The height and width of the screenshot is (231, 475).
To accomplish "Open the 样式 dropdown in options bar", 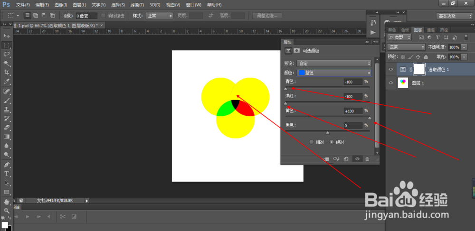I will pos(159,16).
